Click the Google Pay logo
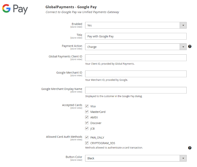197x167 pixels. coord(15,9)
